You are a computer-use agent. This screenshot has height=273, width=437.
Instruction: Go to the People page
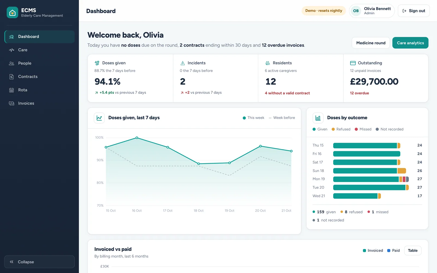click(x=40, y=63)
